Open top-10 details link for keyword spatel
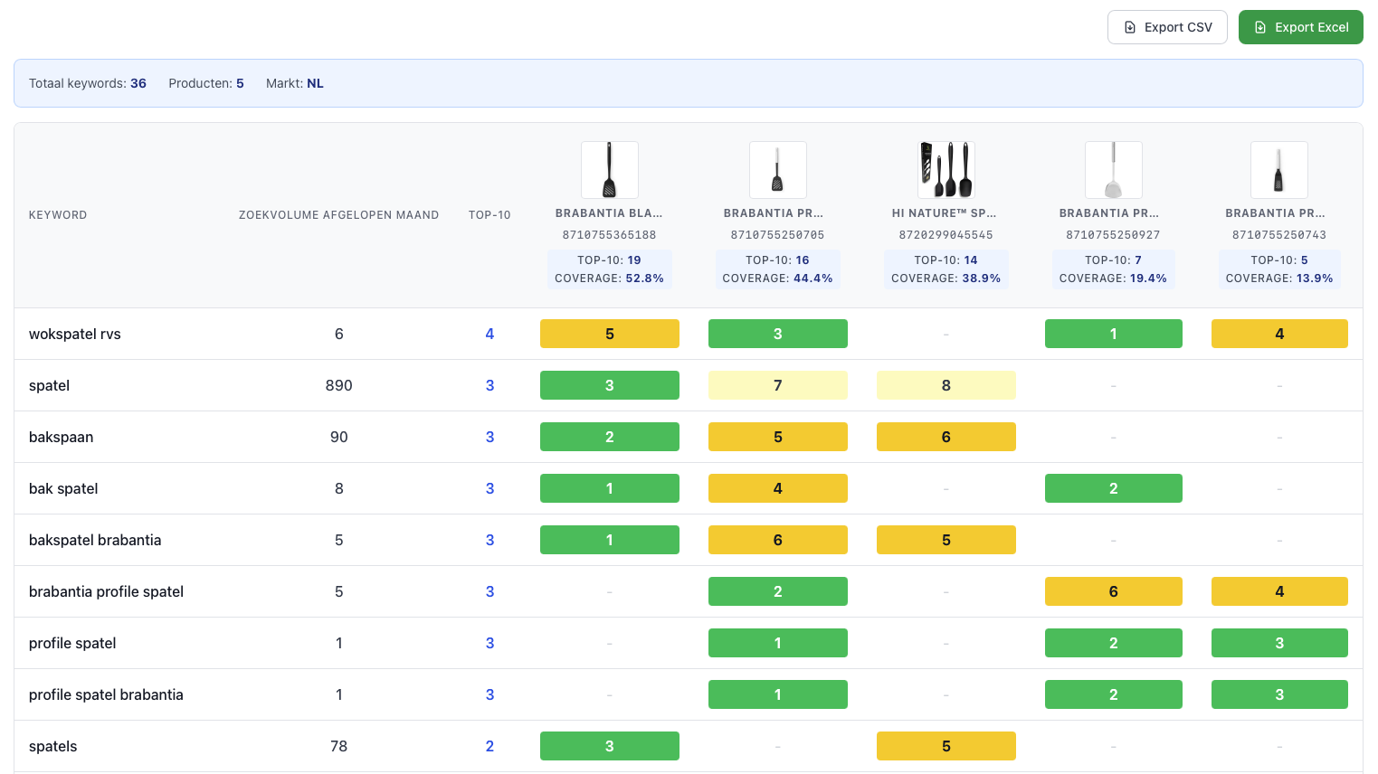 [489, 385]
